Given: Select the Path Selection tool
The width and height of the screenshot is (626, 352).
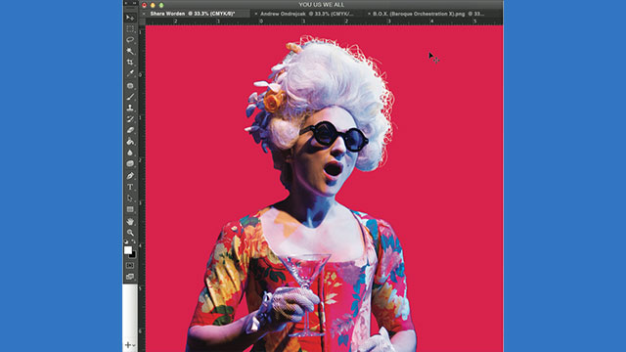Looking at the screenshot, I should point(130,198).
